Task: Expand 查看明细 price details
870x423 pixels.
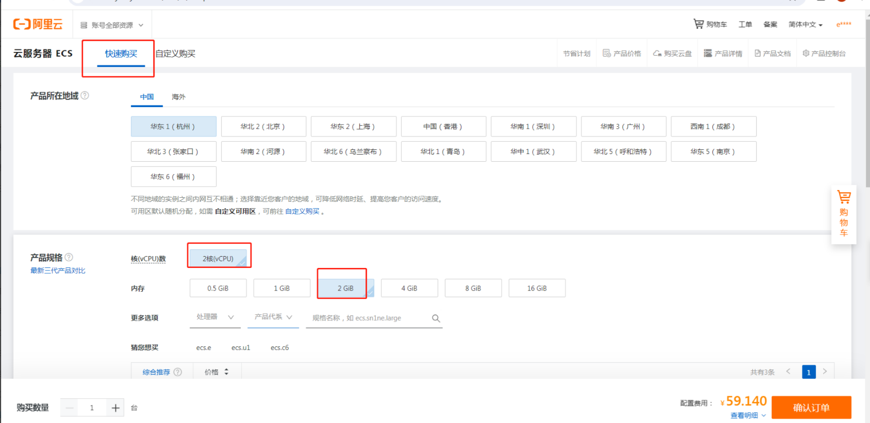Action: pyautogui.click(x=748, y=415)
